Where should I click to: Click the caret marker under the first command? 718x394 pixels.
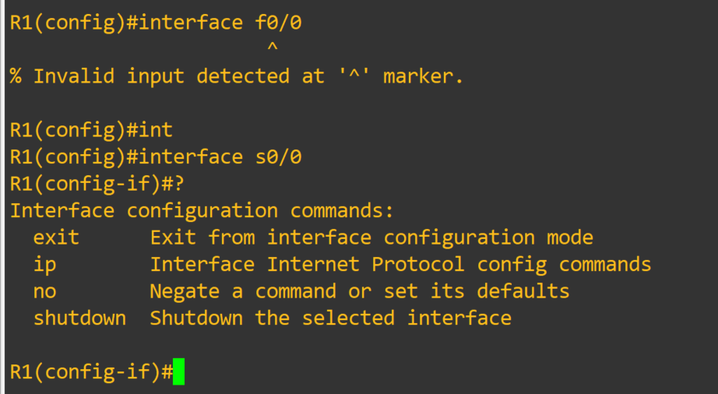coord(272,49)
